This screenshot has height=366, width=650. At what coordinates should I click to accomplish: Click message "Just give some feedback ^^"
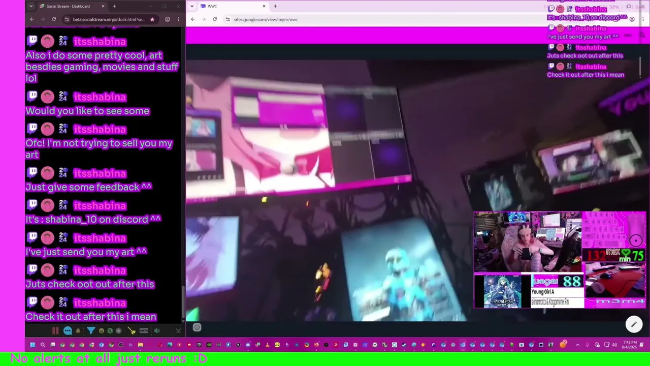click(89, 187)
